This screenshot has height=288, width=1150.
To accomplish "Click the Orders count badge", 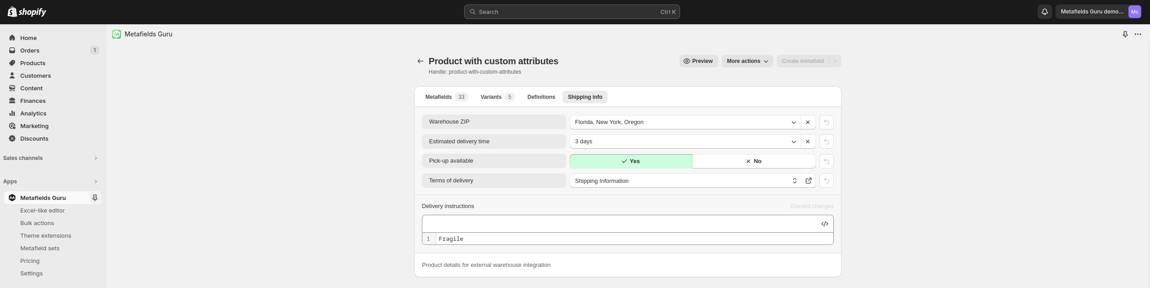I will click(x=94, y=50).
